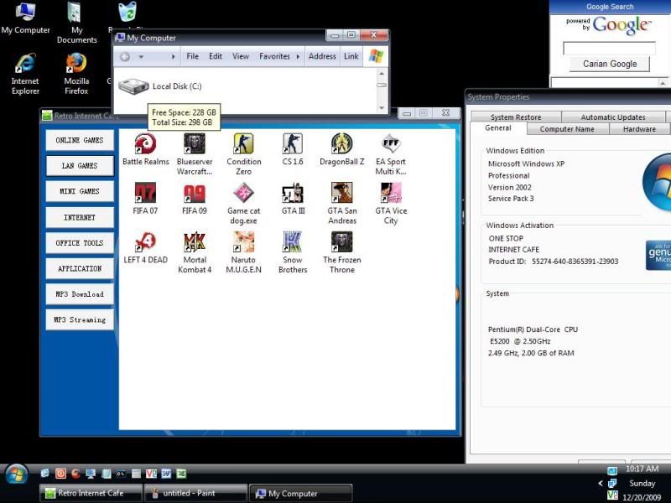Open the Game cat dog.exe icon

[243, 203]
